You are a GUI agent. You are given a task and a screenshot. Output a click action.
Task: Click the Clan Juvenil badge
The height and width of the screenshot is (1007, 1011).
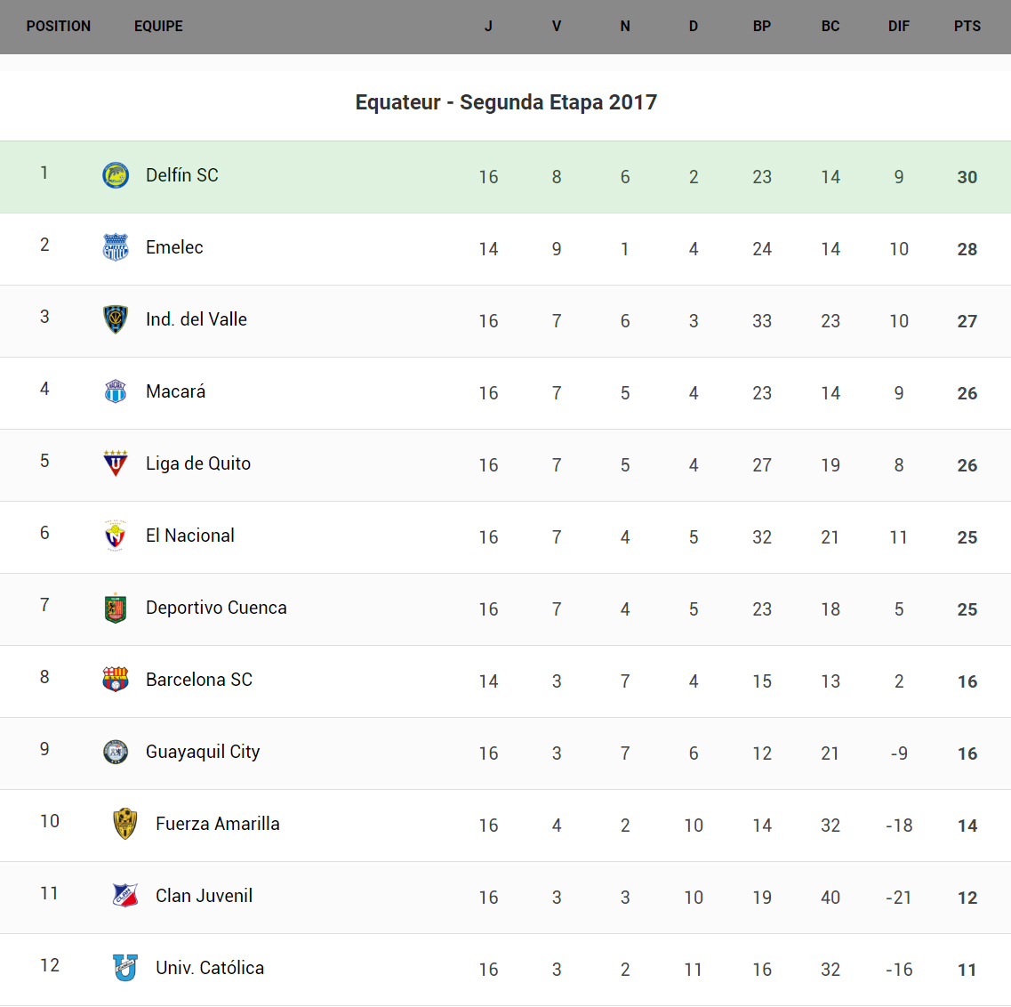point(125,896)
